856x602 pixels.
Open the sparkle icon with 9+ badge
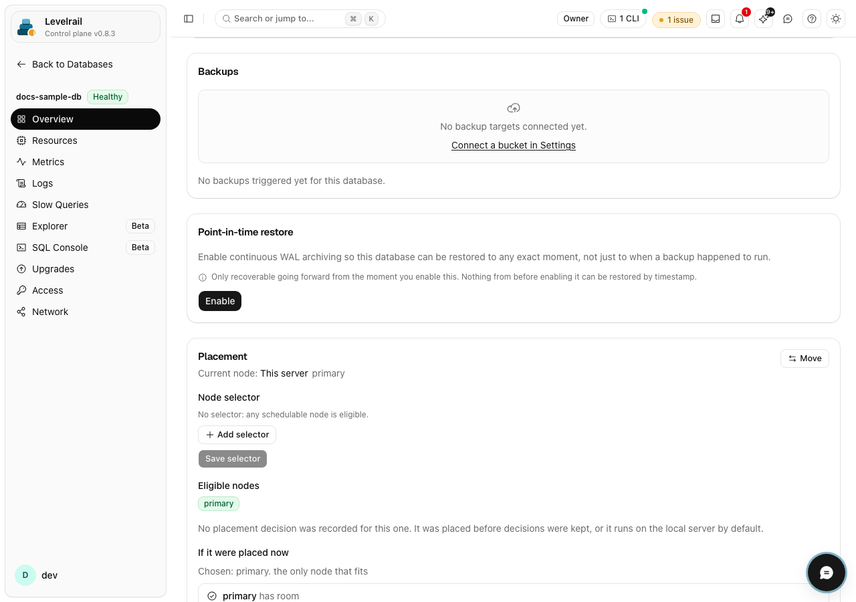point(764,19)
